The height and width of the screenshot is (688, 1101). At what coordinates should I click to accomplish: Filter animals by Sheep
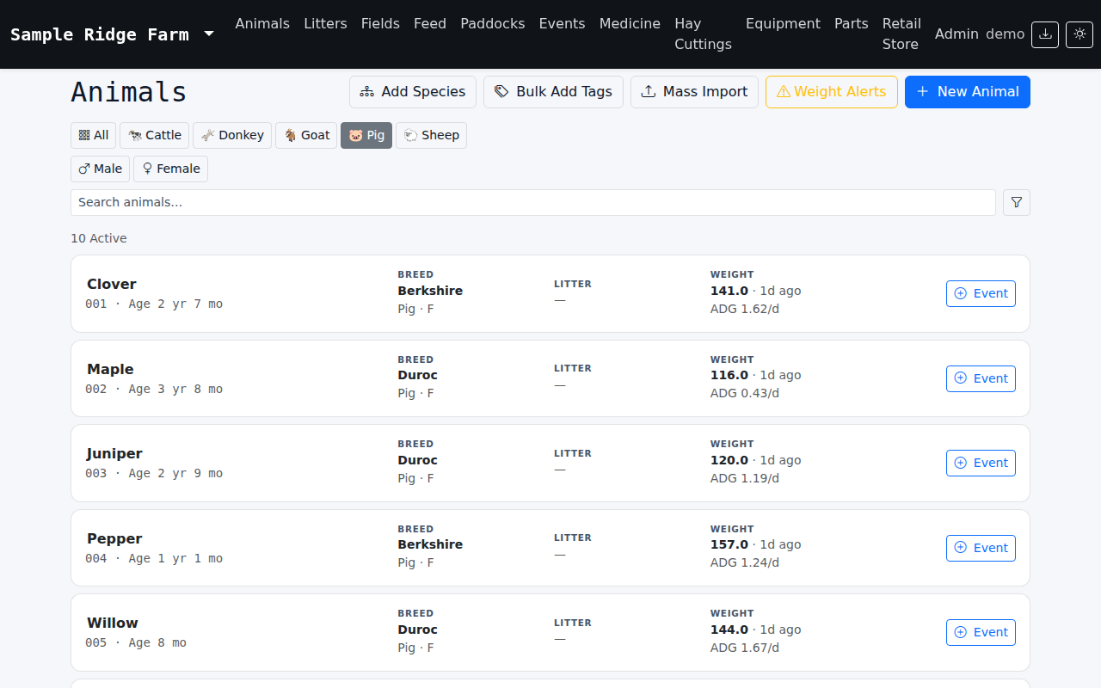[x=431, y=135]
